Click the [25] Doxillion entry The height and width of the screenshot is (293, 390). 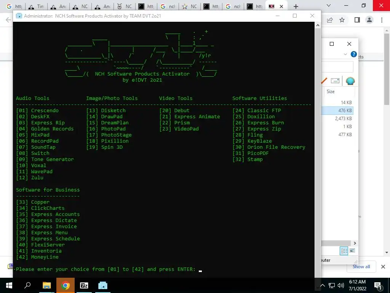click(254, 117)
